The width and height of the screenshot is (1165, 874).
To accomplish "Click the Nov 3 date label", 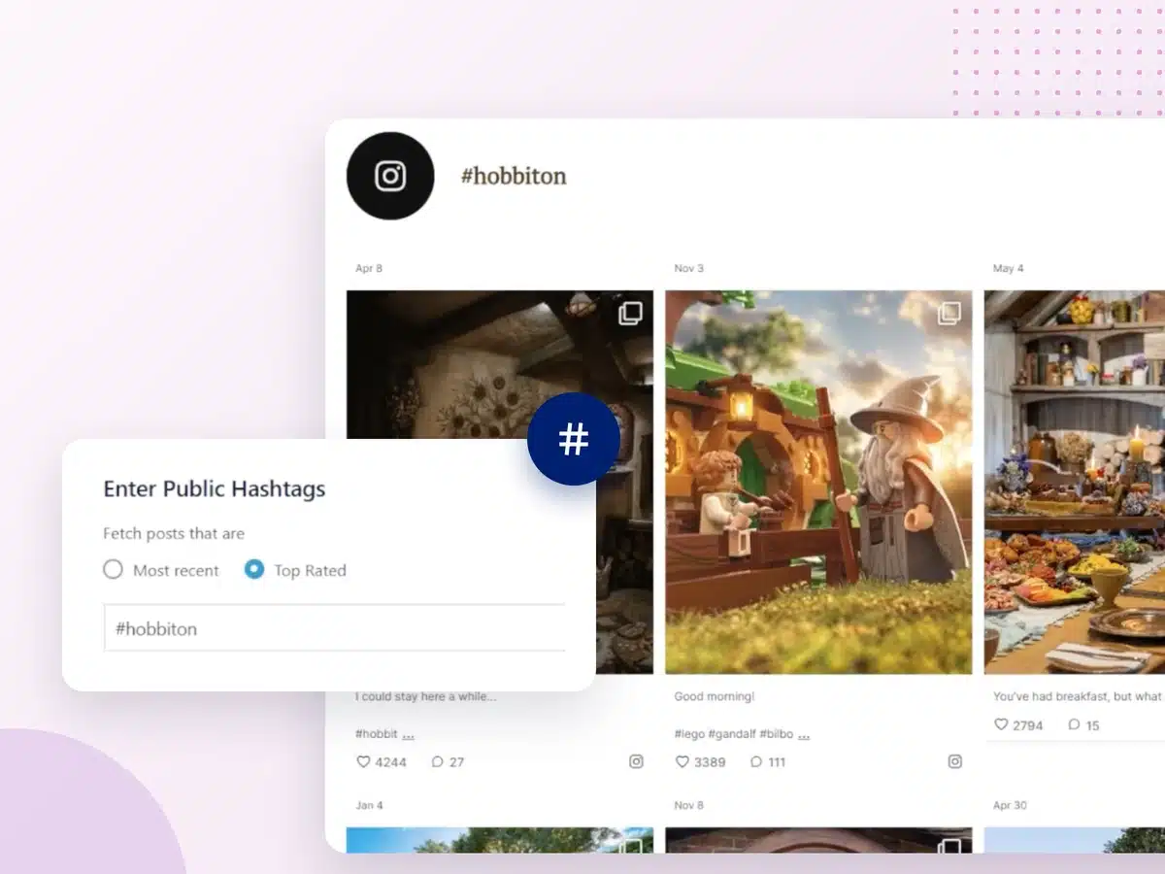I will click(689, 268).
